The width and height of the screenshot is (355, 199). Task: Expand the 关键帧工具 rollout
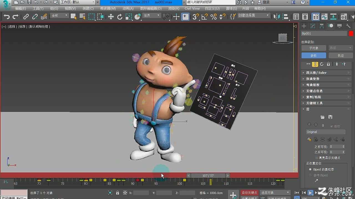(x=326, y=103)
